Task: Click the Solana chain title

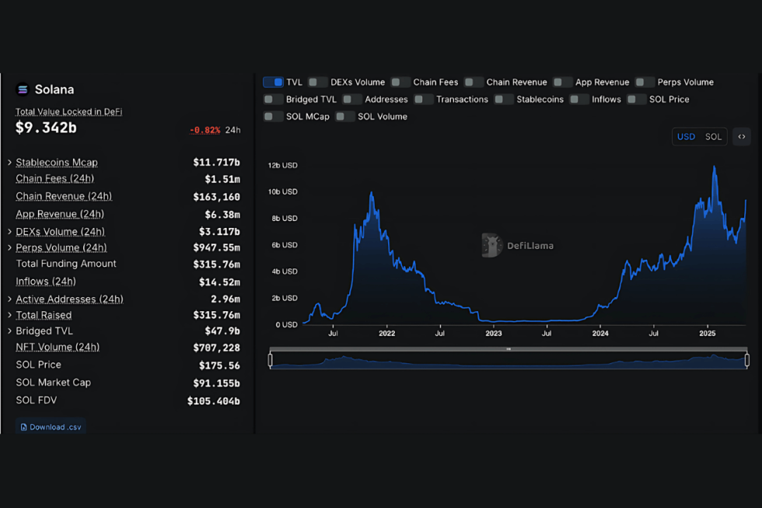Action: click(54, 89)
